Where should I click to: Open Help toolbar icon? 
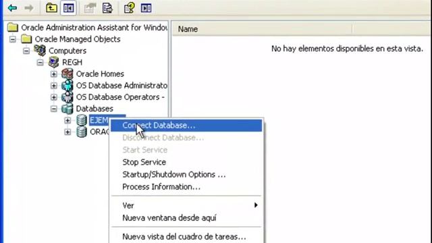click(129, 8)
